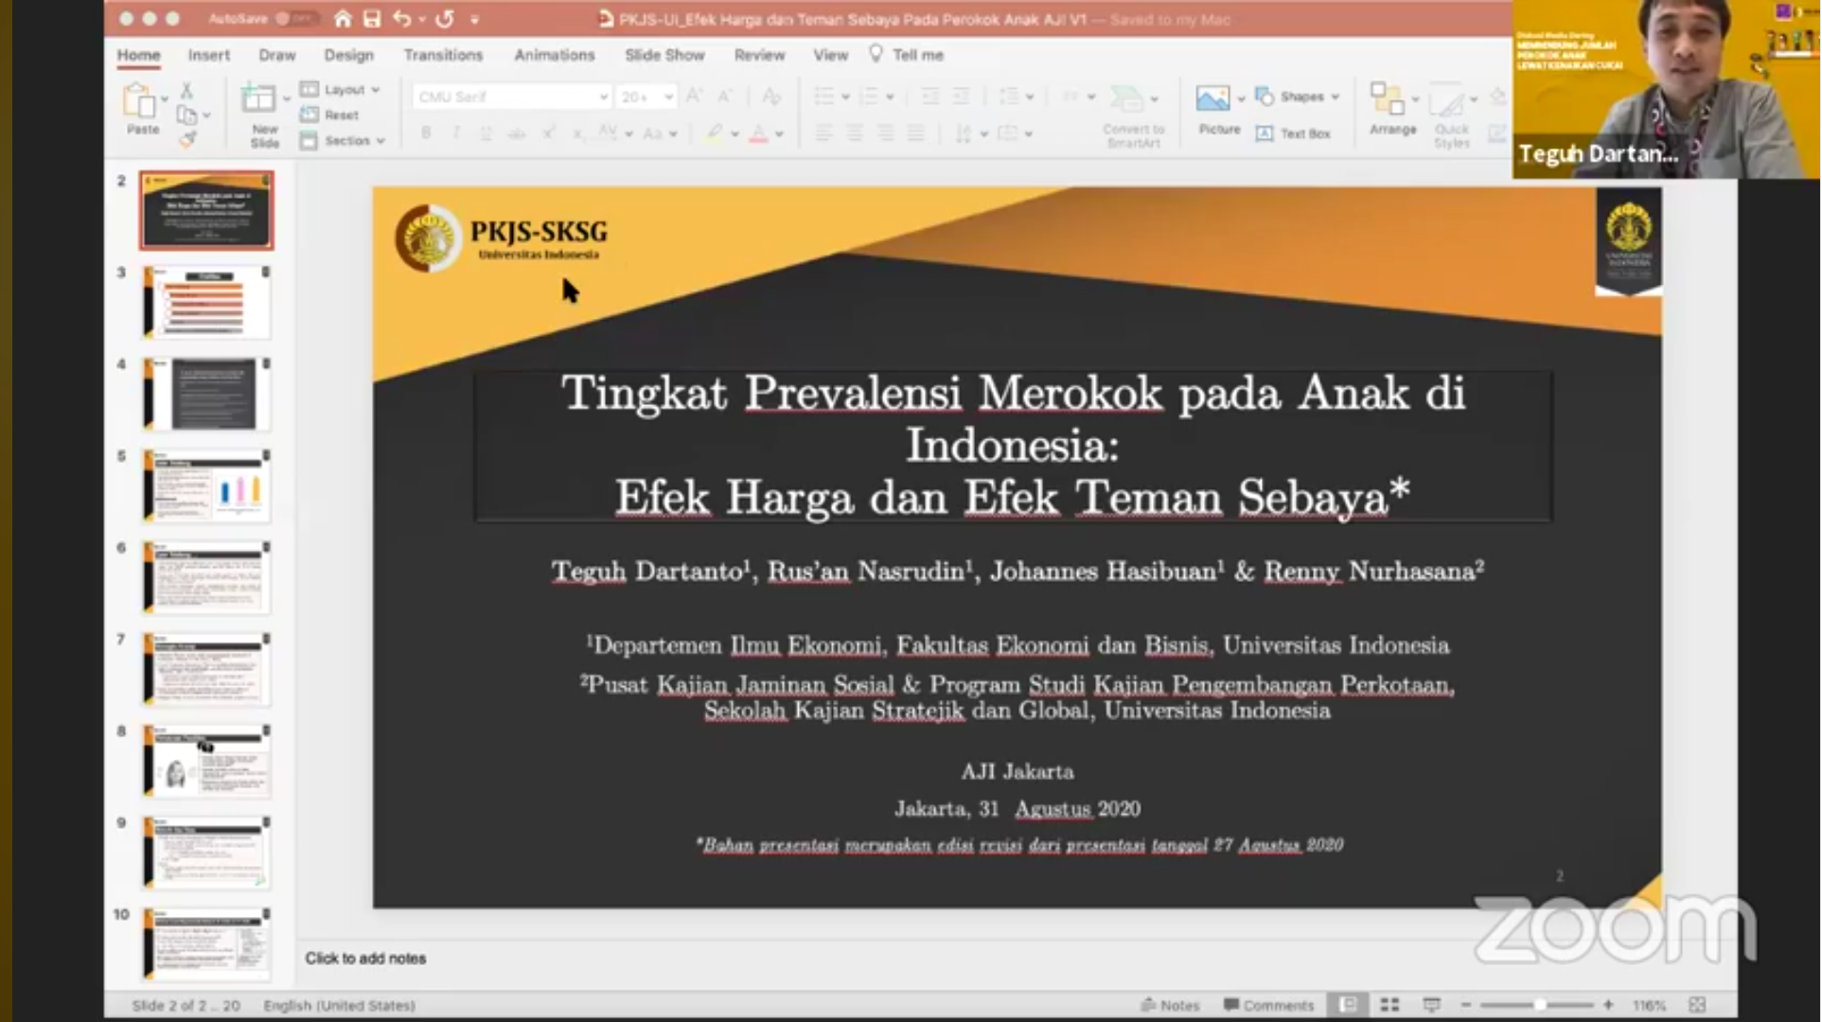Switch to the Slide Show tab
Screen dimensions: 1822x1022
[x=664, y=55]
